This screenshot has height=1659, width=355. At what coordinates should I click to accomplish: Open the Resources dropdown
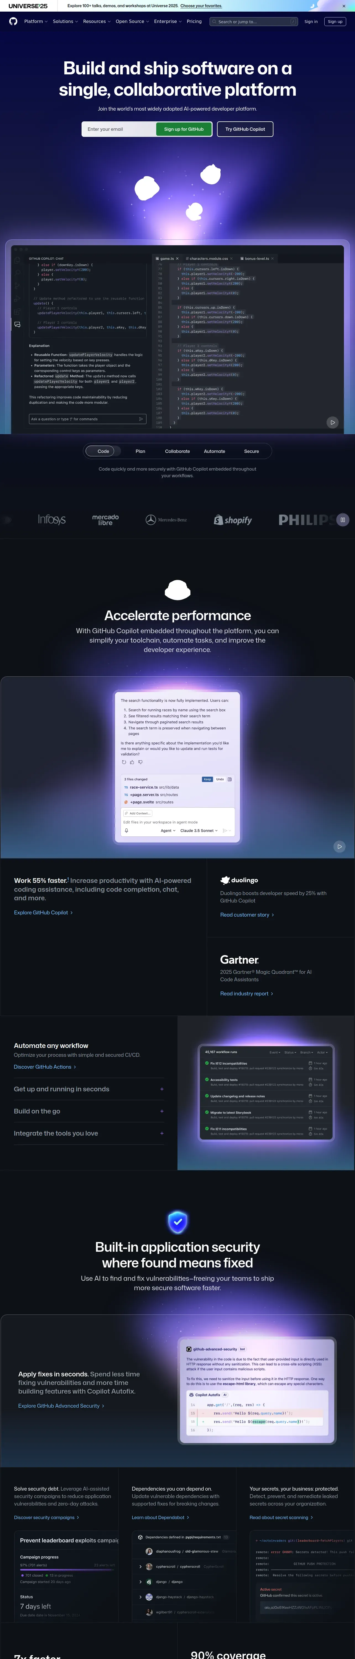[x=97, y=21]
